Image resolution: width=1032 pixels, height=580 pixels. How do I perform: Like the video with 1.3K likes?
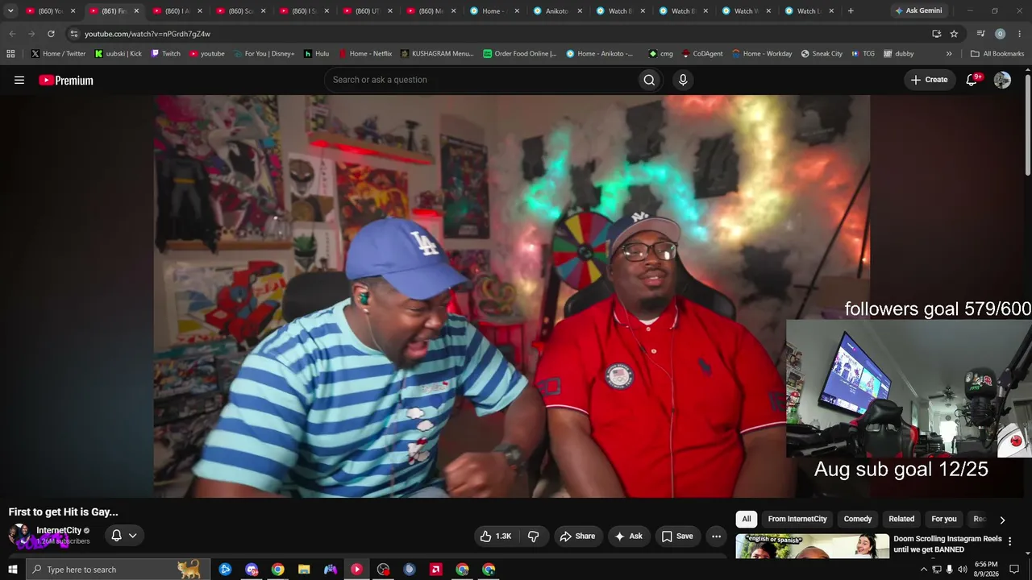(496, 536)
